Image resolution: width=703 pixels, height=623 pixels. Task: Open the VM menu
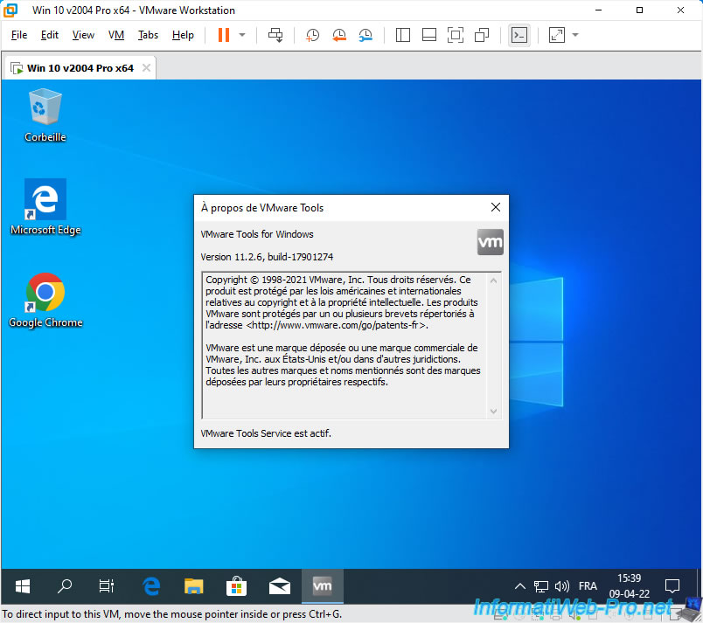point(116,35)
